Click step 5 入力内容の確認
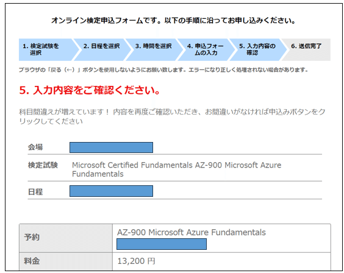 (257, 50)
